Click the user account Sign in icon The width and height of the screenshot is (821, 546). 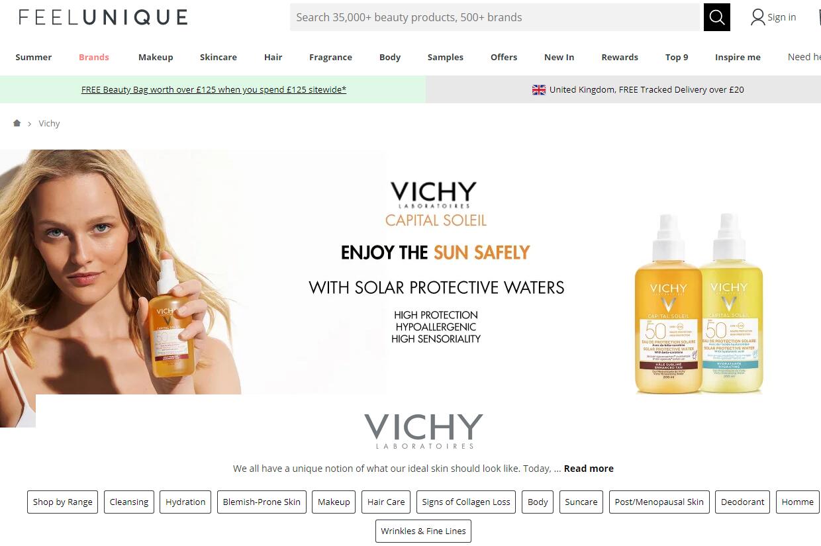757,17
